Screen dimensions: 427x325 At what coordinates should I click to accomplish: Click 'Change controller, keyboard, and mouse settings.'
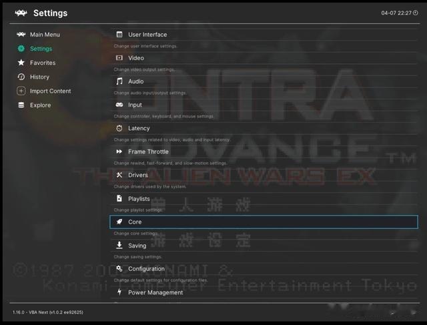pyautogui.click(x=163, y=116)
